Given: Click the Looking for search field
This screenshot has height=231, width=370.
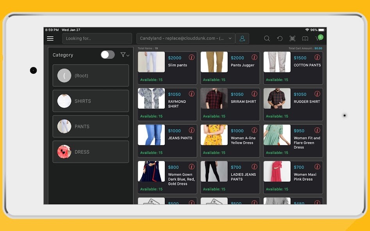Looking at the screenshot, I should click(x=97, y=38).
